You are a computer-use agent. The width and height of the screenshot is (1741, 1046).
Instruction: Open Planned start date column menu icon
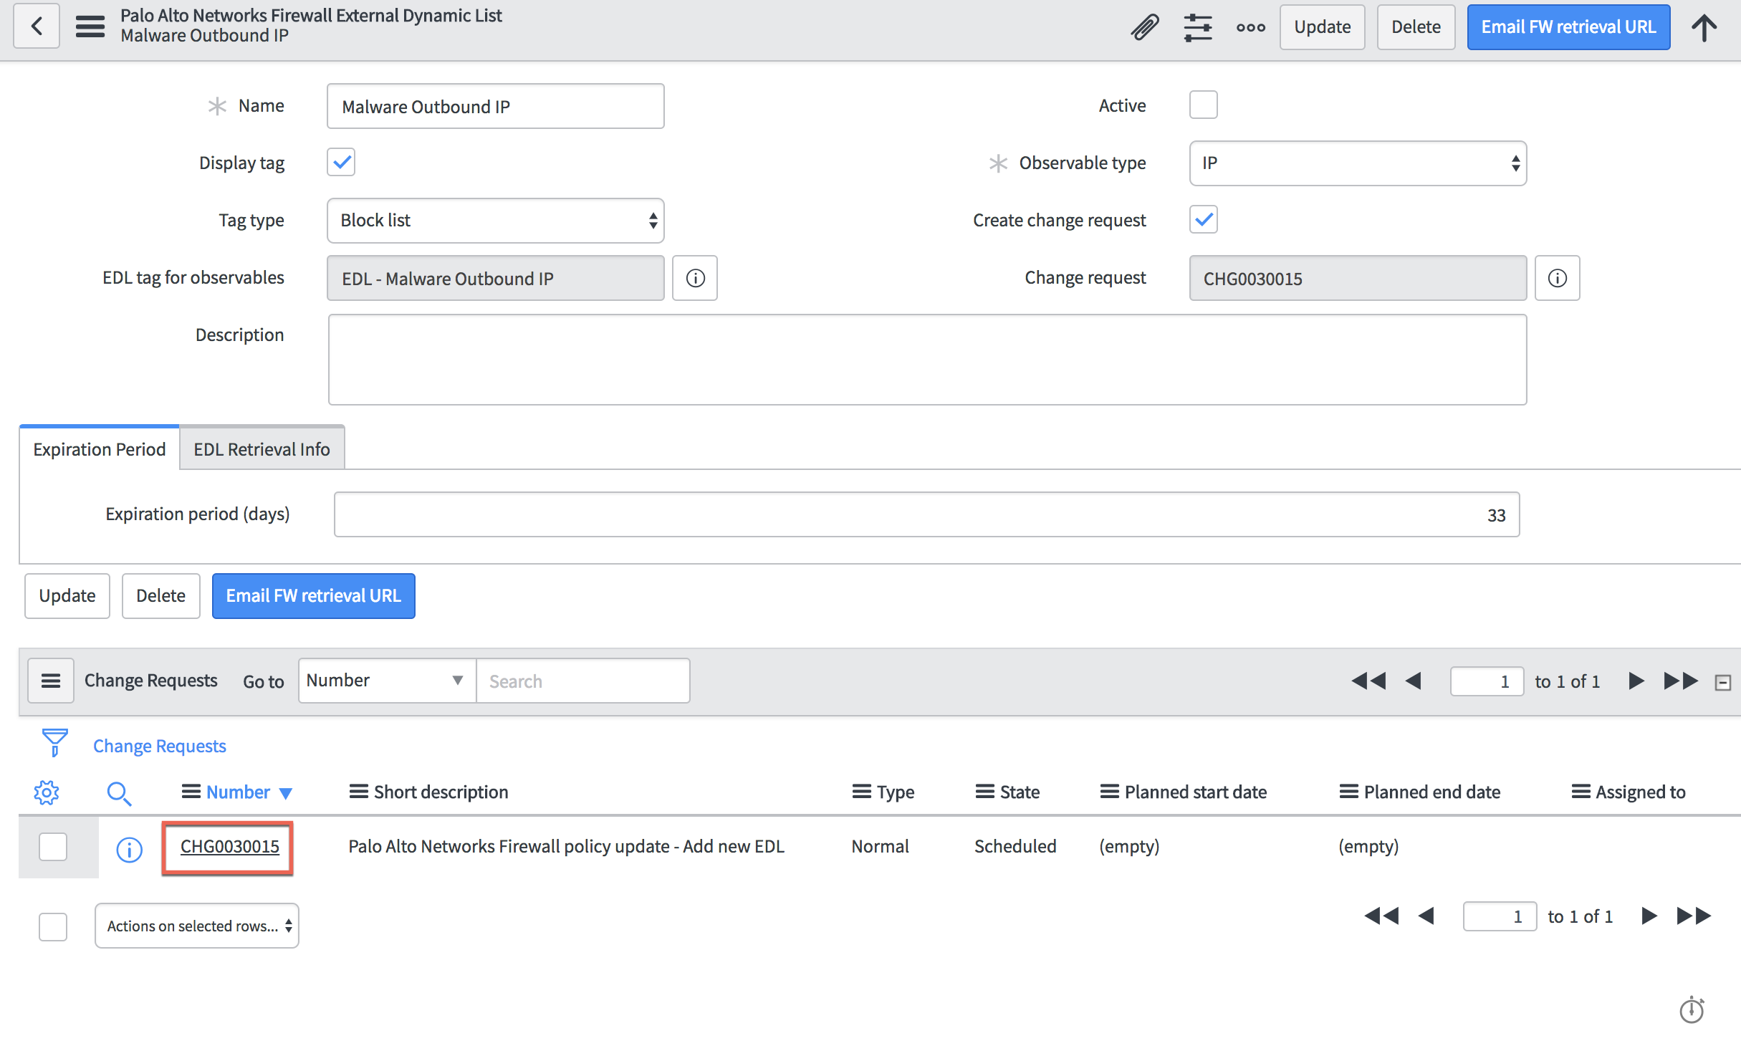coord(1109,792)
